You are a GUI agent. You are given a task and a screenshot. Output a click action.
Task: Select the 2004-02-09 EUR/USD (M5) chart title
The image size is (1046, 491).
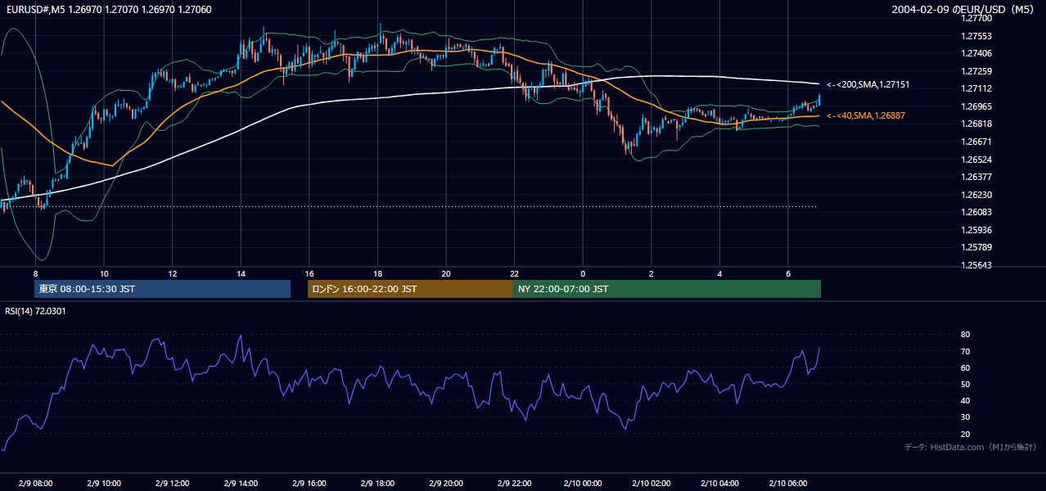point(963,9)
